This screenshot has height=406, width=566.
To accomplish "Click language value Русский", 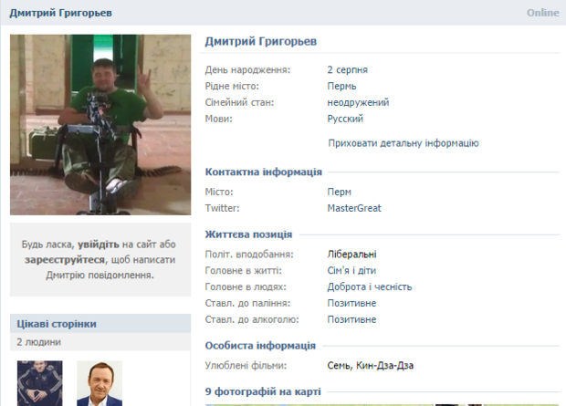I will [x=345, y=119].
